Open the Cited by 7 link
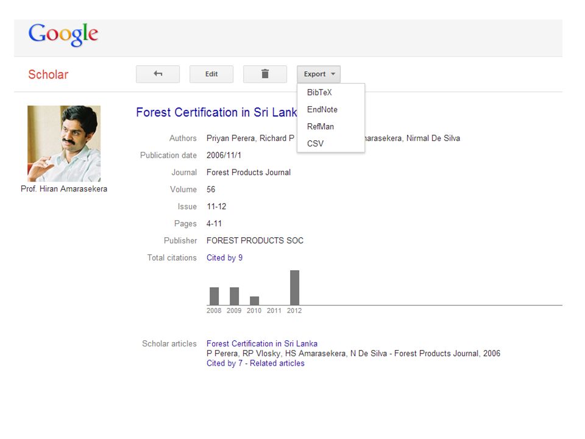The height and width of the screenshot is (439, 585). (225, 363)
